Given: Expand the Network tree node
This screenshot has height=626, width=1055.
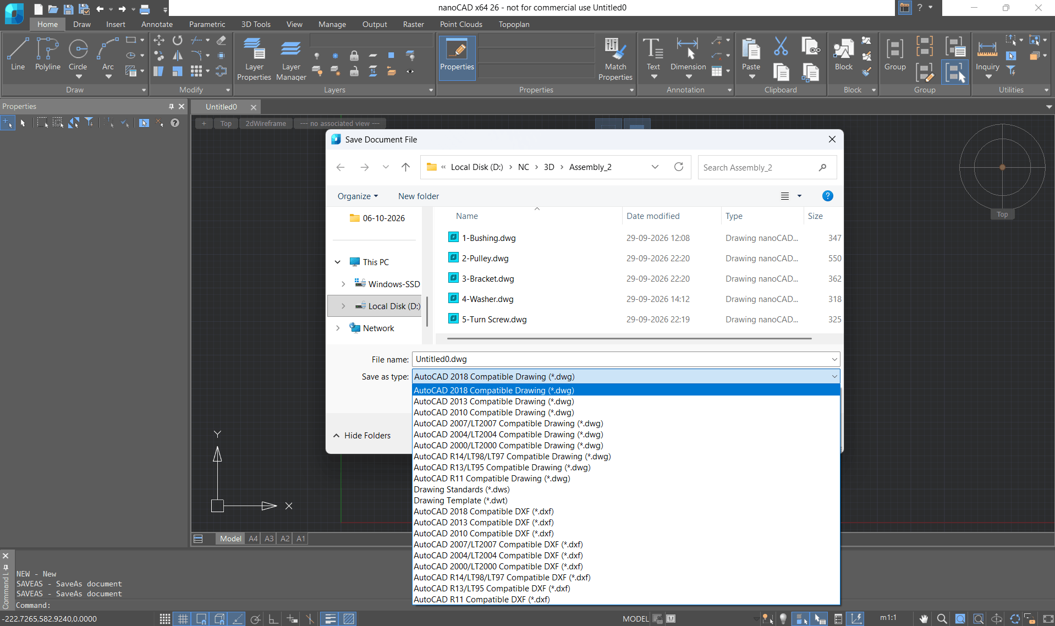Looking at the screenshot, I should [x=338, y=328].
